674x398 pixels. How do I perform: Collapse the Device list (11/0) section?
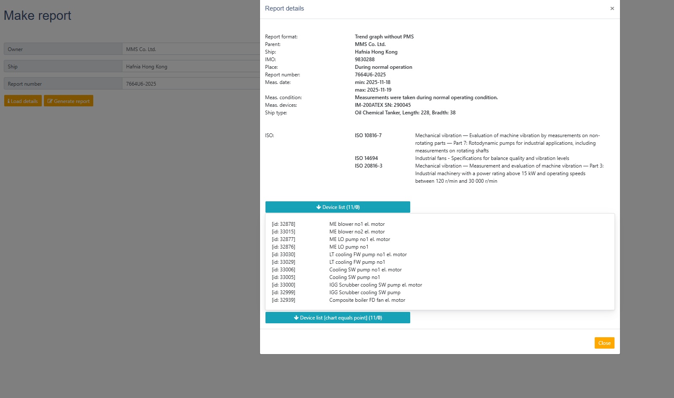click(x=338, y=207)
